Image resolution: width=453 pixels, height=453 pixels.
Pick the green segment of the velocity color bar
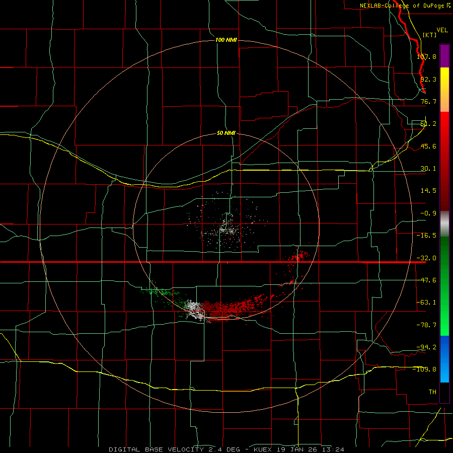444,286
